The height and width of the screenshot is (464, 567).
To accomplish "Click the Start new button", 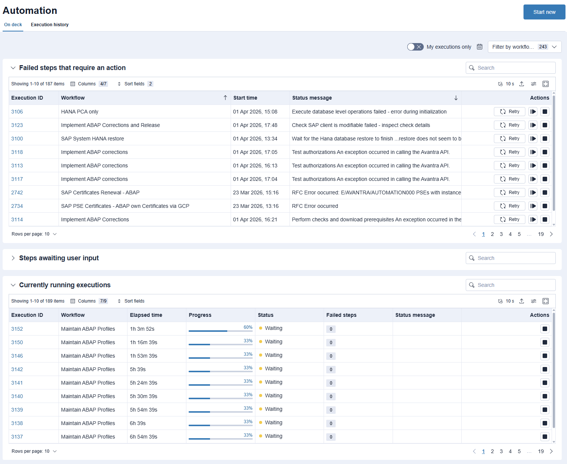I will 544,12.
